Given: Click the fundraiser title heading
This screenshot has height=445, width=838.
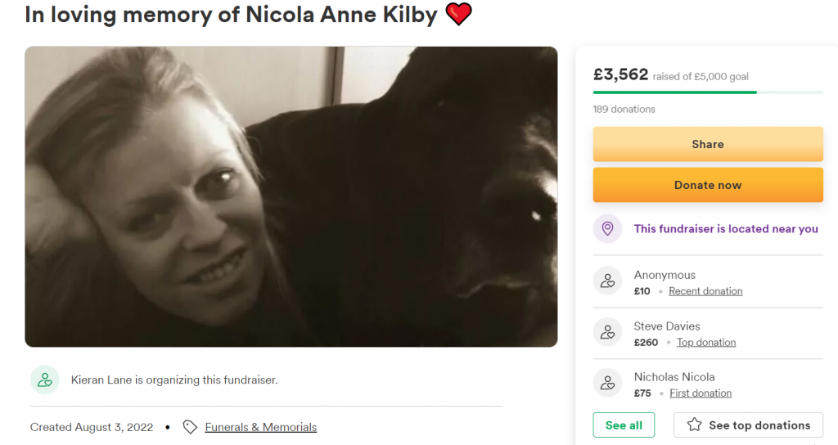Looking at the screenshot, I should click(231, 15).
